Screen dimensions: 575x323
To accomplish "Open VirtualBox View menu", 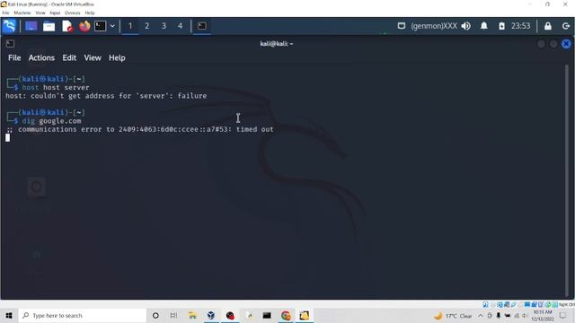I will coord(40,13).
